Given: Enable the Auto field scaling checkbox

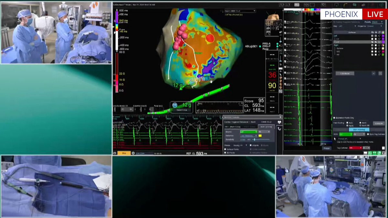Looking at the screenshot, I should 347,123.
